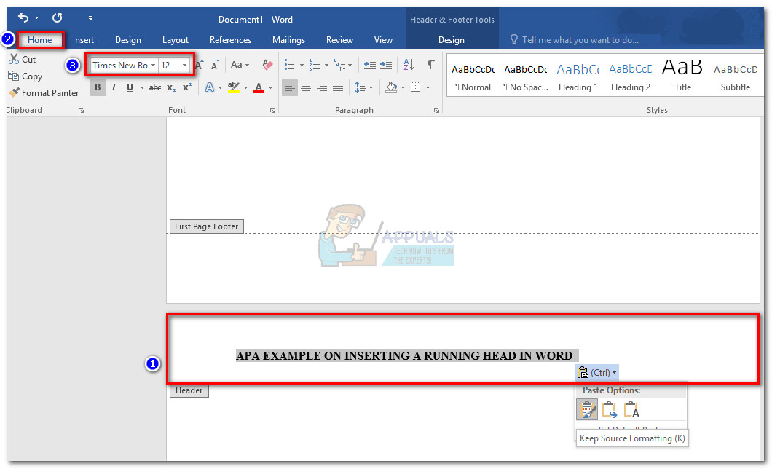This screenshot has width=772, height=469.
Task: Expand the font size dropdown
Action: pyautogui.click(x=184, y=66)
